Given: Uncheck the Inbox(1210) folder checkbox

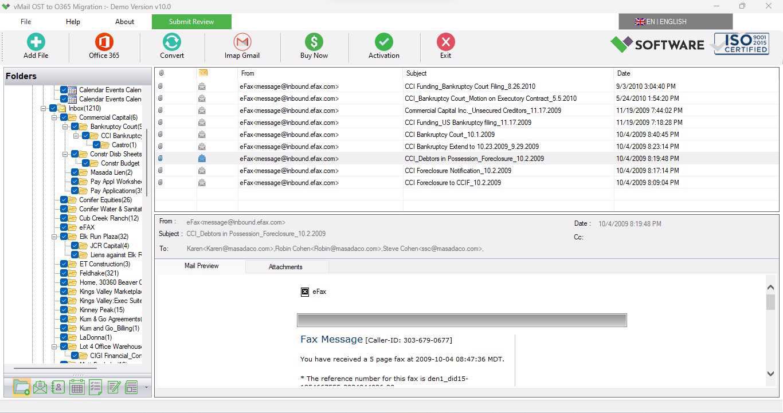Looking at the screenshot, I should [x=53, y=108].
